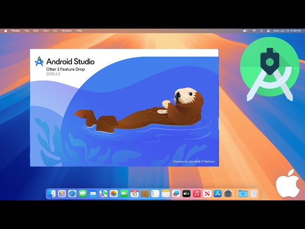Launch Freeform from the Dock

176,194
